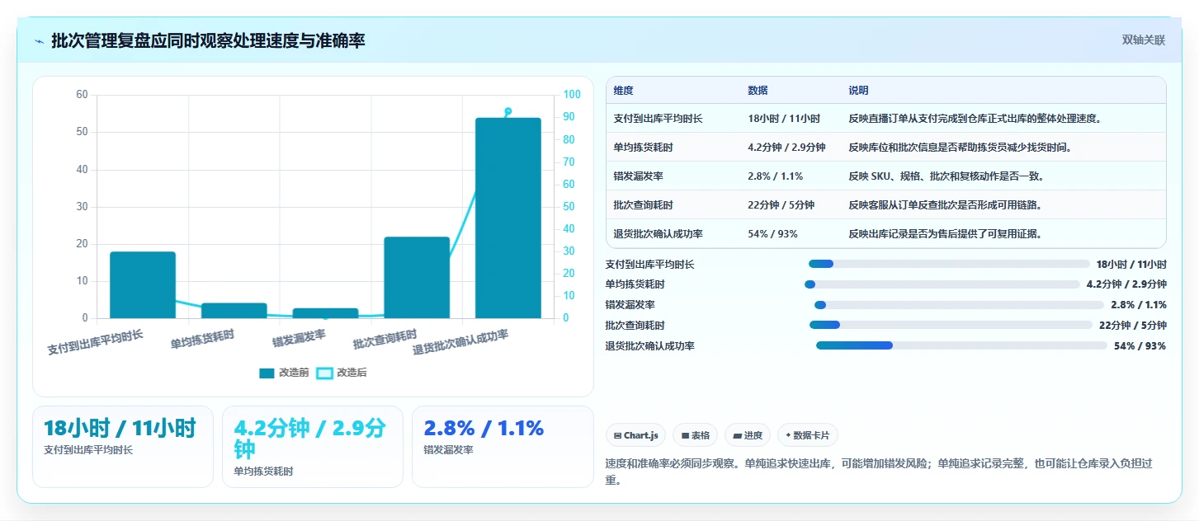Click the 维度 table column header

pyautogui.click(x=624, y=91)
